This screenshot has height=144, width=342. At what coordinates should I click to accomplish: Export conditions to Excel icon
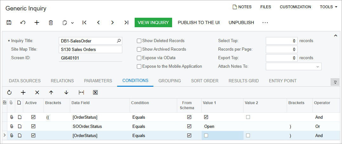(x=95, y=92)
